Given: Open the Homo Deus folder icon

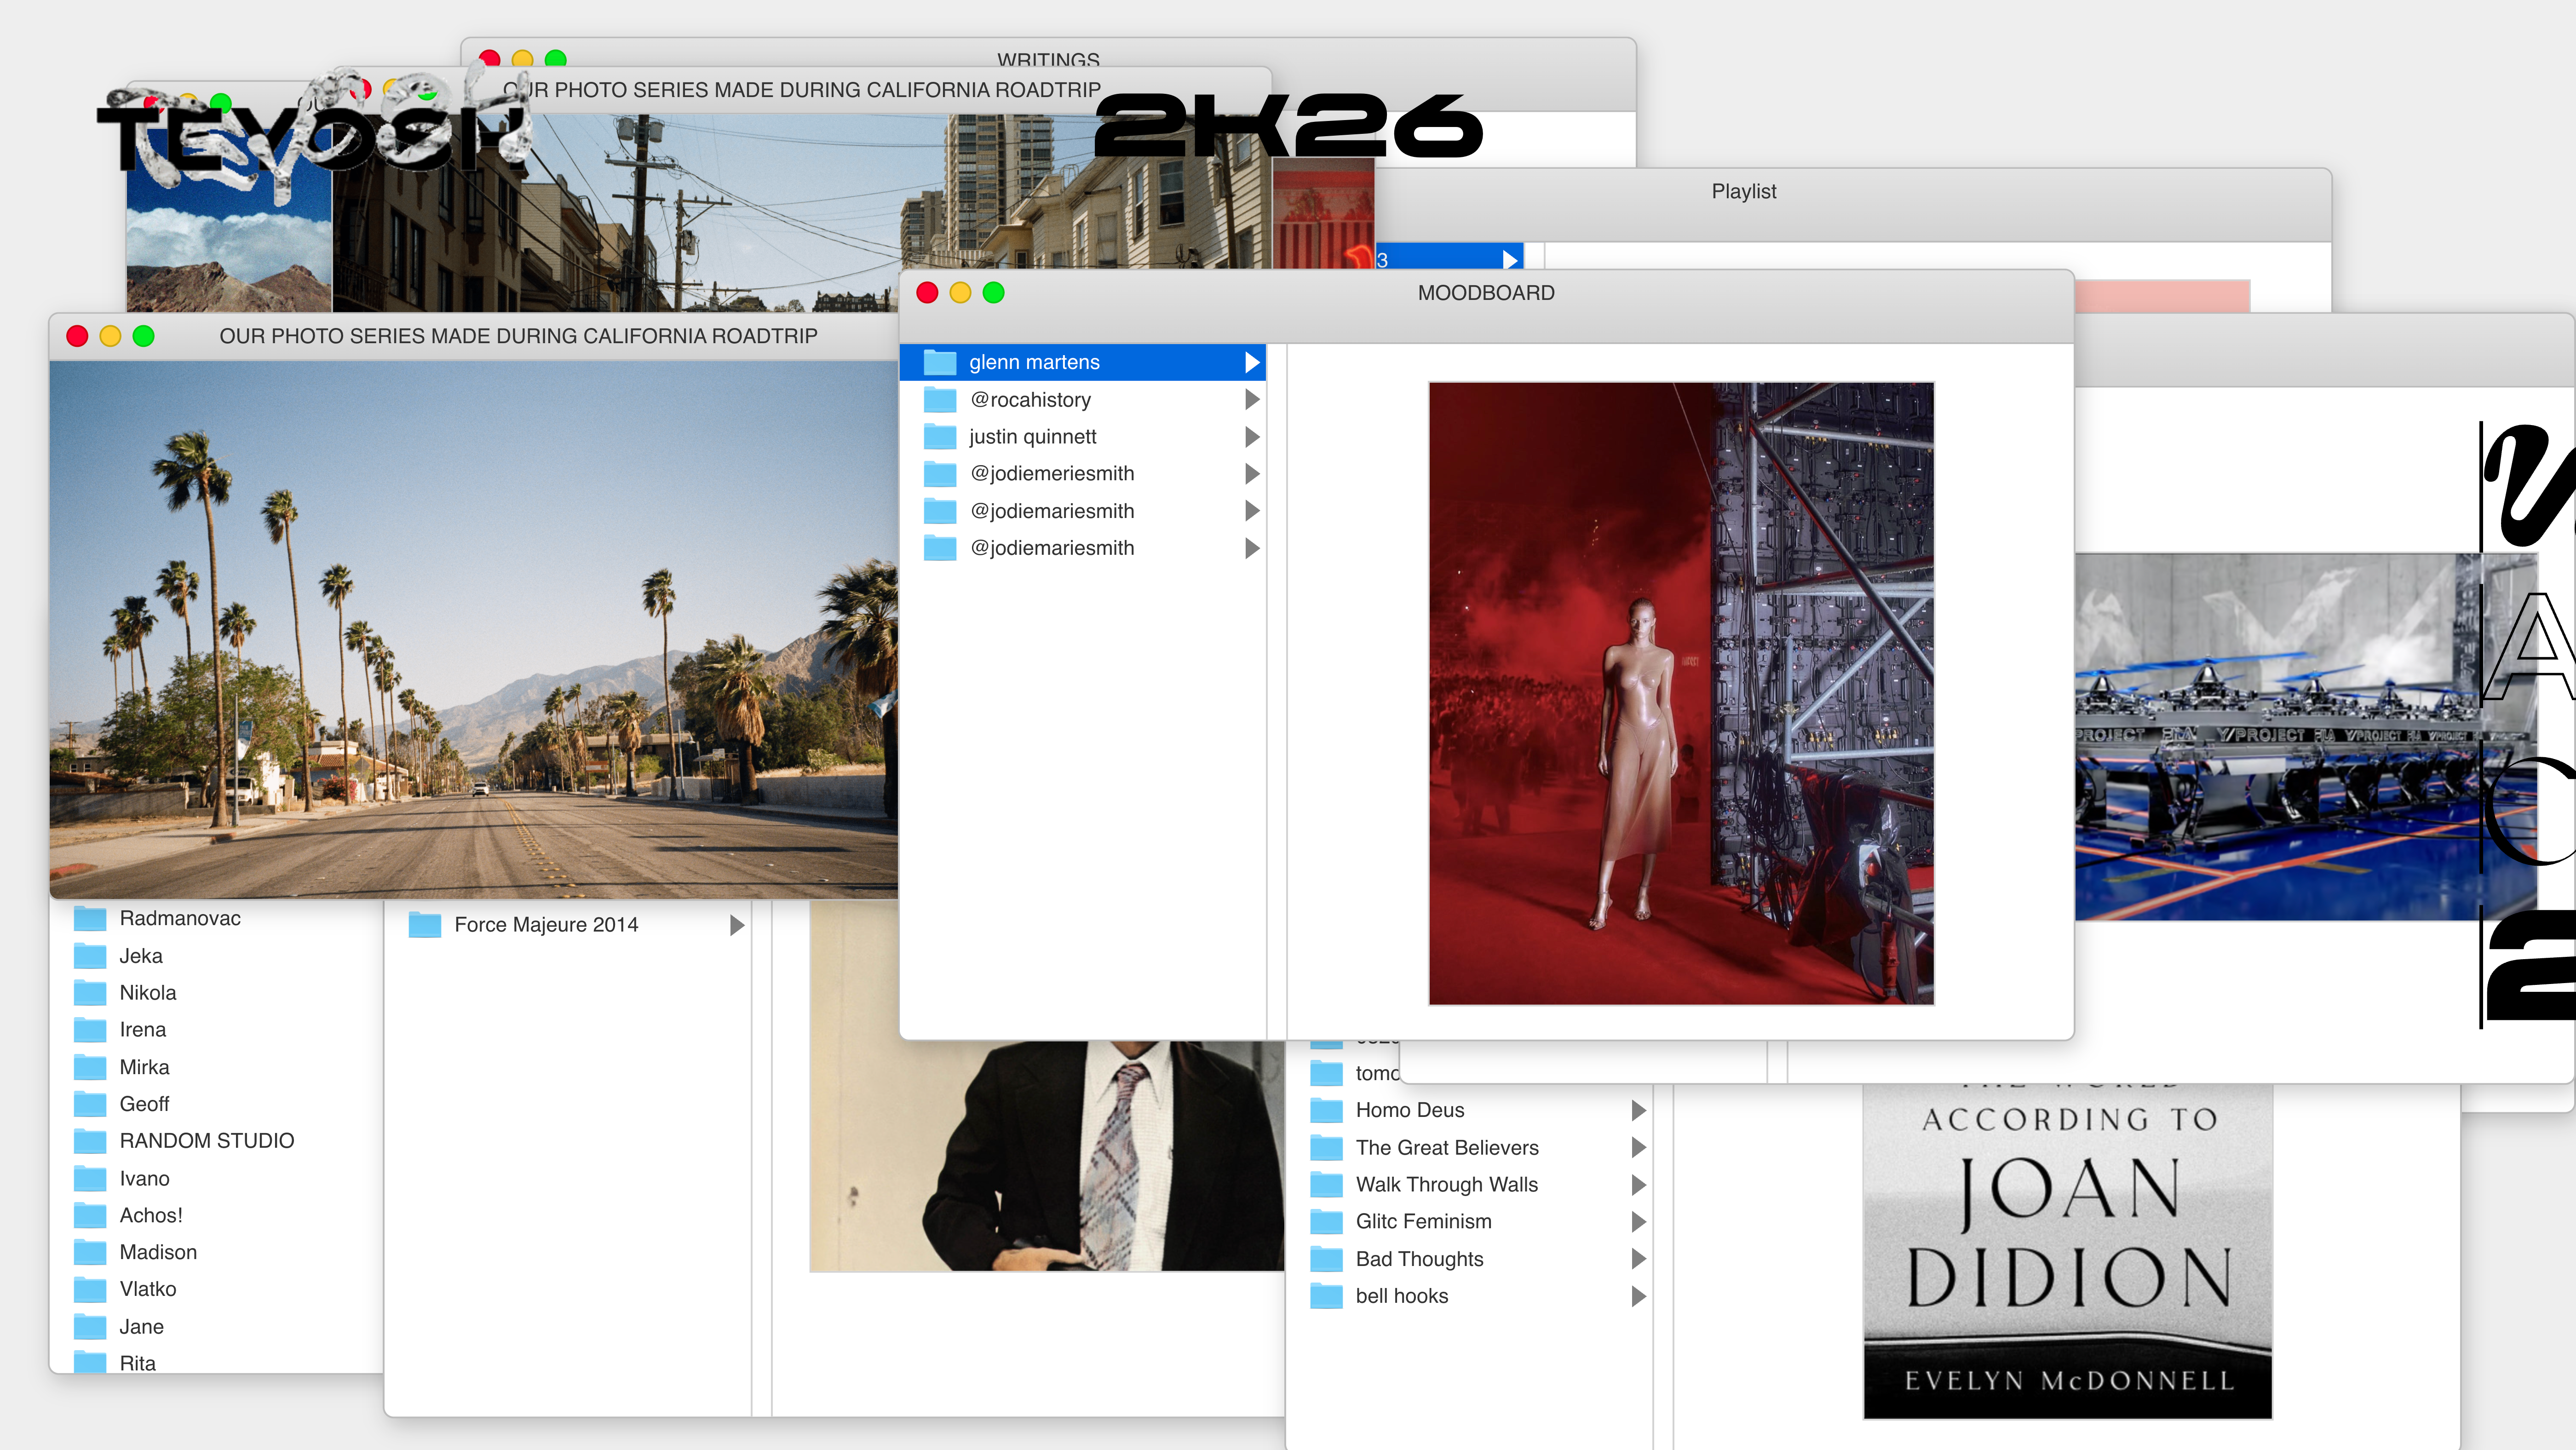Looking at the screenshot, I should tap(1326, 1110).
